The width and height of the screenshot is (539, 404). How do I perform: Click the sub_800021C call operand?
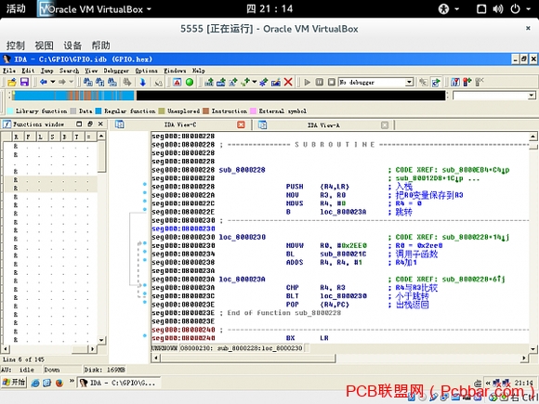point(343,254)
